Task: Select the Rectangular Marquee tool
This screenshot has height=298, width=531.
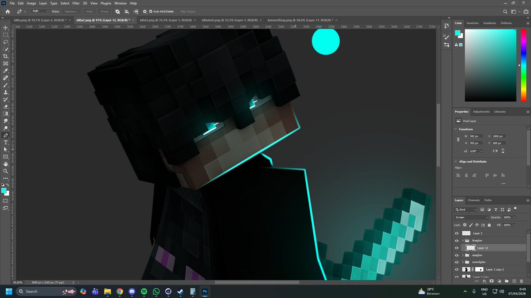Action: (x=6, y=34)
